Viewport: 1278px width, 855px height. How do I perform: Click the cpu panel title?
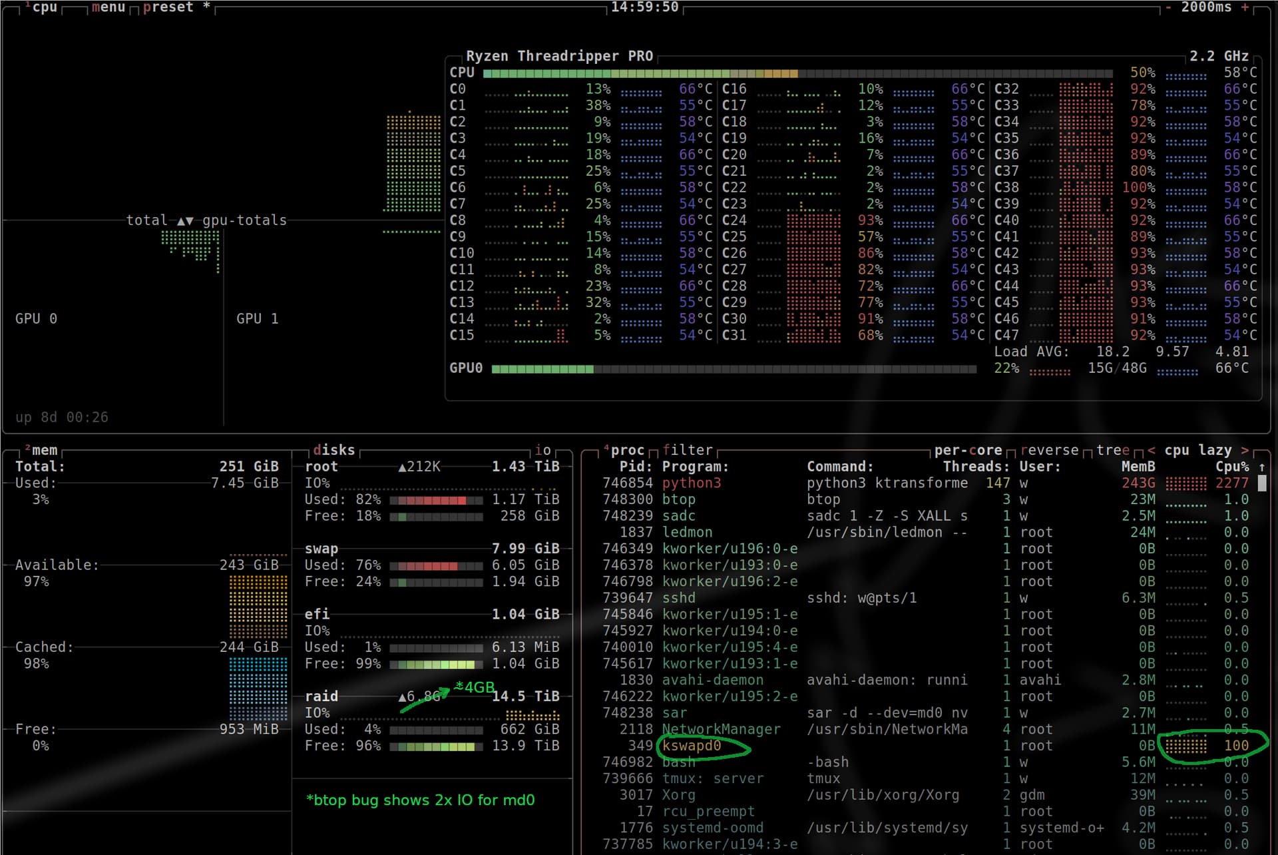[x=44, y=7]
